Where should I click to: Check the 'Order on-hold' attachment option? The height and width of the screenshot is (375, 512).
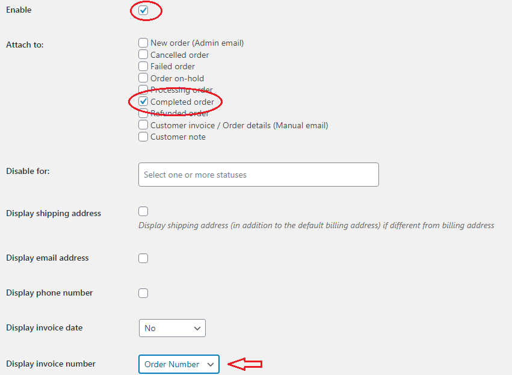[143, 78]
